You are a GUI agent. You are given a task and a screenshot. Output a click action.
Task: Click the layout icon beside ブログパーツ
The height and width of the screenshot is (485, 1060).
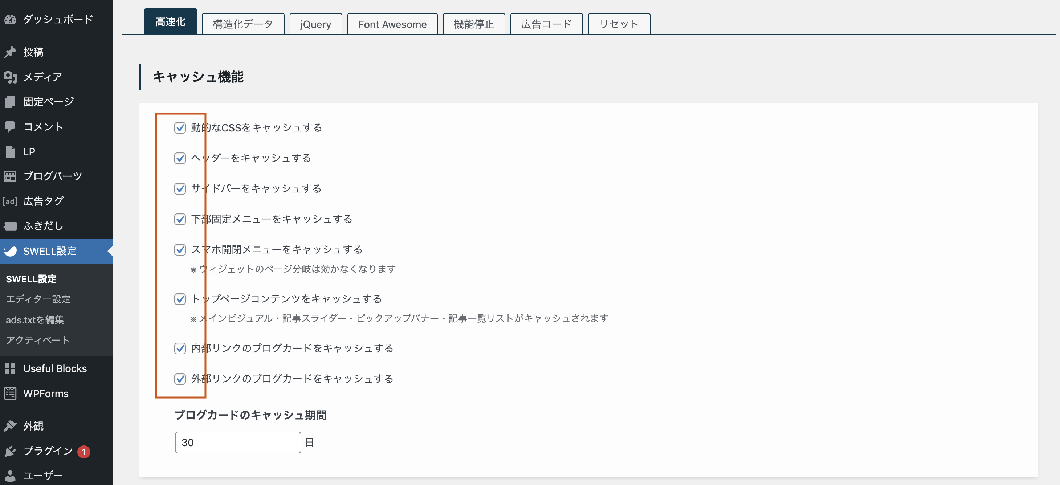tap(10, 176)
